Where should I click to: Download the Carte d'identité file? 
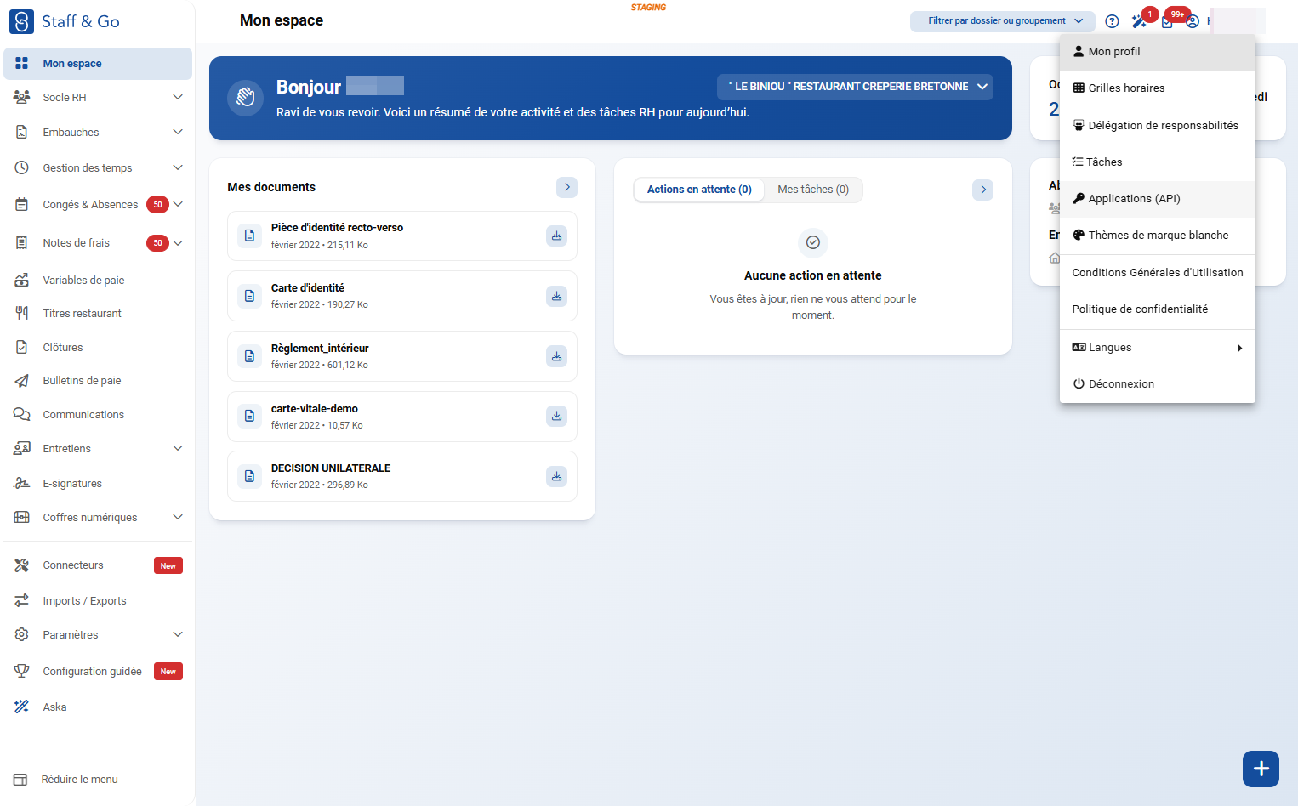pos(556,296)
